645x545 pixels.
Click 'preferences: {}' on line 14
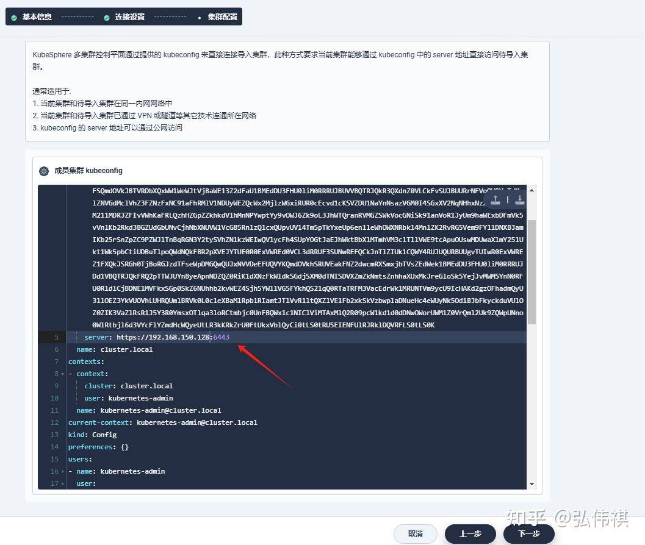pyautogui.click(x=98, y=447)
